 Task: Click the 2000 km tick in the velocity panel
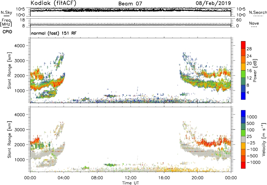pyautogui.click(x=20, y=145)
